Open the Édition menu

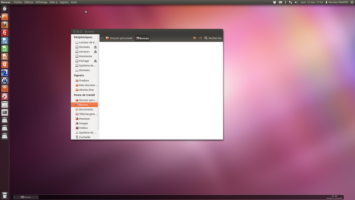[29, 2]
